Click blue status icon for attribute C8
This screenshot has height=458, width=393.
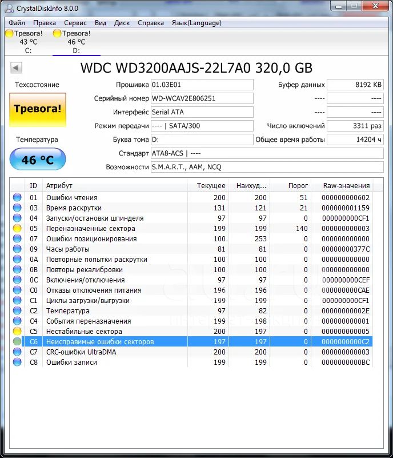(17, 363)
